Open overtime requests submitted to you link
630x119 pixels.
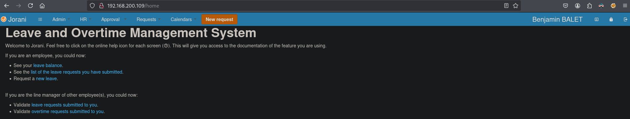(x=67, y=111)
